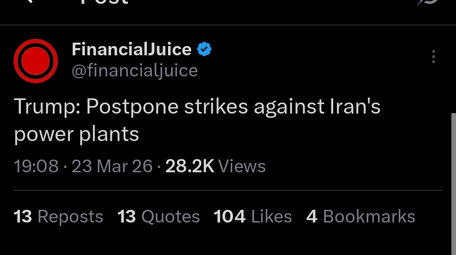Image resolution: width=456 pixels, height=255 pixels.
Task: Open the FinancialJuice red circle profile avatar
Action: [x=35, y=61]
